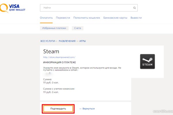Open the Вывести tab
The width and height of the screenshot is (173, 115).
click(x=136, y=18)
